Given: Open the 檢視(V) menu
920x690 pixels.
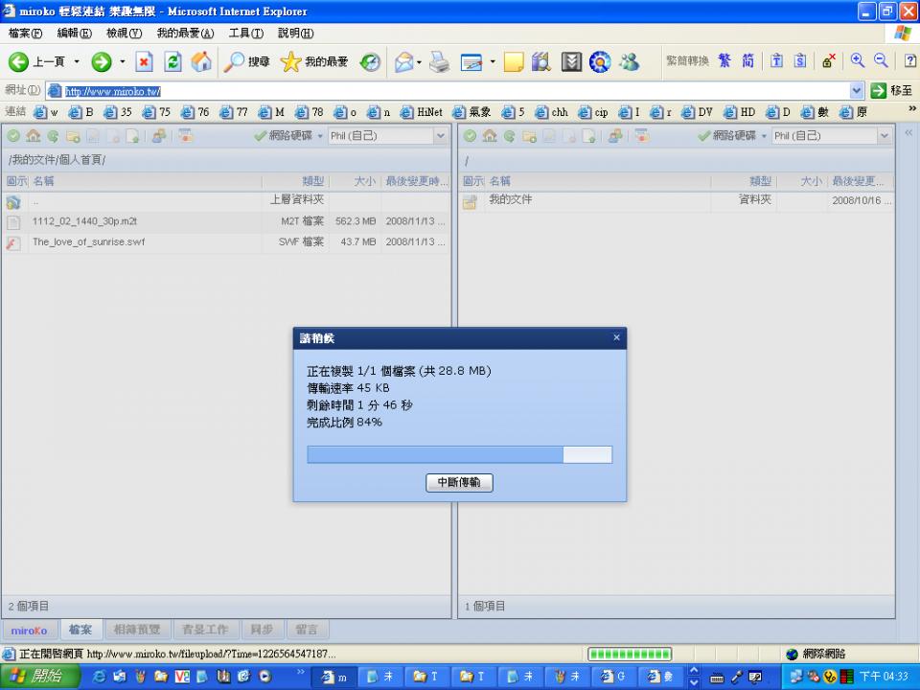Looking at the screenshot, I should point(124,34).
